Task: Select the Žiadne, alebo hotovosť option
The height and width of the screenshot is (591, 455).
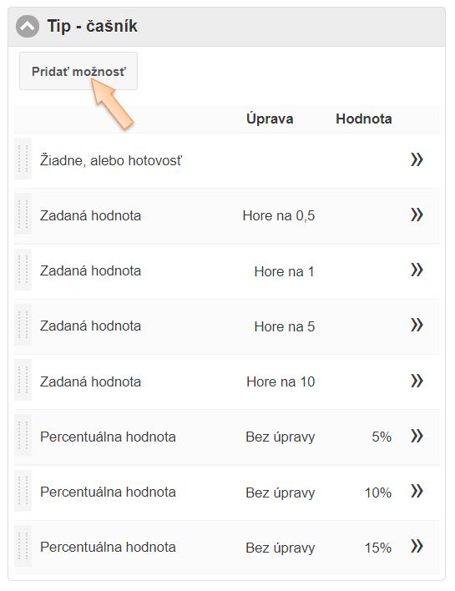Action: click(x=227, y=160)
